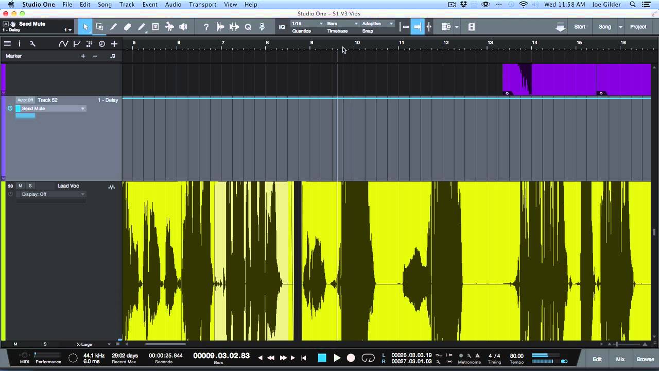Screen dimensions: 659x371
Task: Toggle the Loop button in the transport
Action: (368, 358)
